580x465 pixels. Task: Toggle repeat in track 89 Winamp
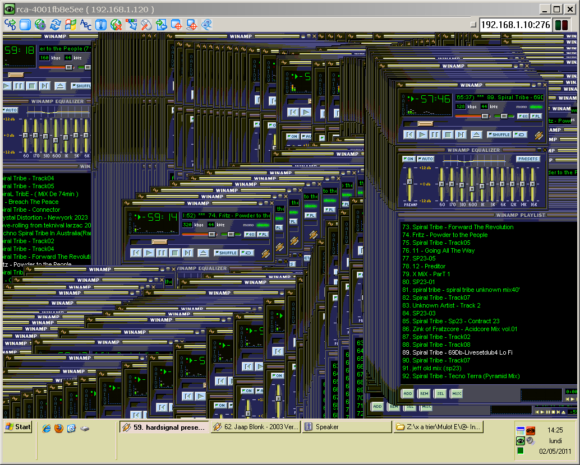[x=521, y=135]
